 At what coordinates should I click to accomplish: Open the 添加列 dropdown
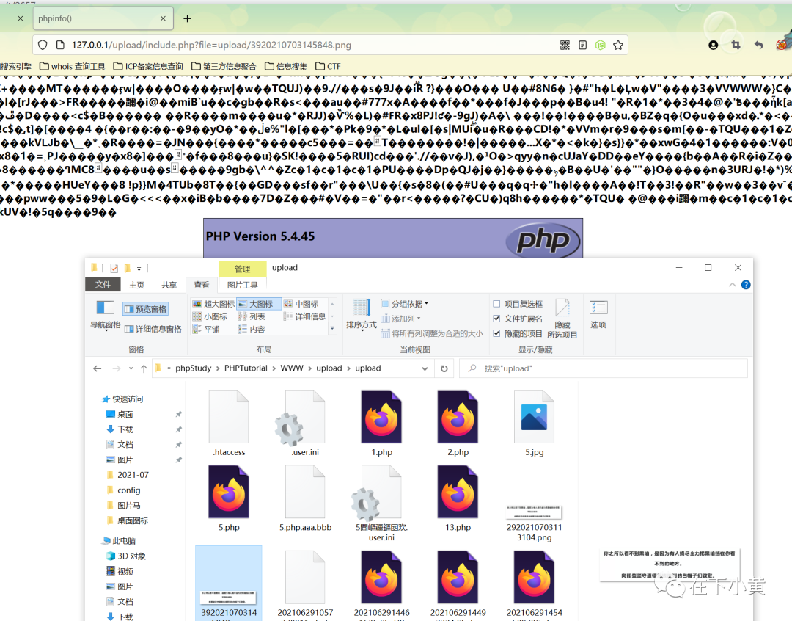(x=400, y=319)
